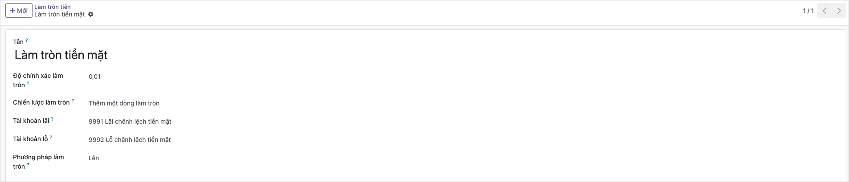The image size is (849, 182).
Task: Show help icon for Phương pháp làm tròn
Action: click(x=28, y=165)
